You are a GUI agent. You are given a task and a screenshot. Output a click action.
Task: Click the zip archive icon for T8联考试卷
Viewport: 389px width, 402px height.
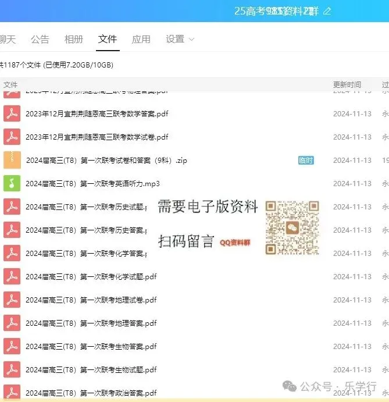coord(12,160)
